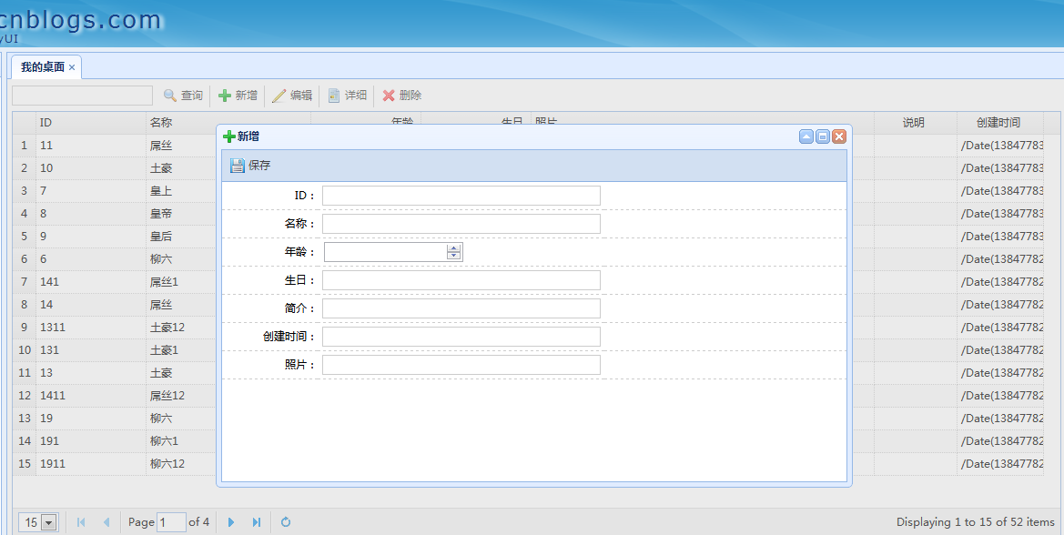Click the 生日 input field
This screenshot has height=535, width=1064.
(x=461, y=279)
